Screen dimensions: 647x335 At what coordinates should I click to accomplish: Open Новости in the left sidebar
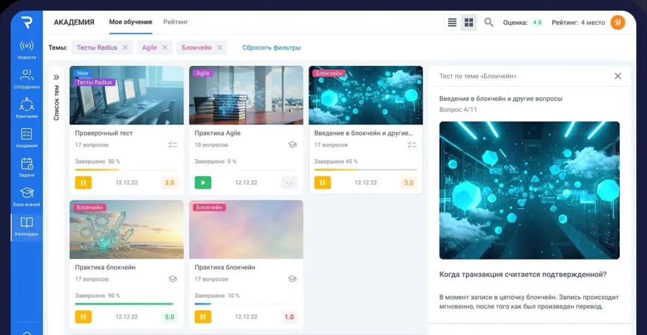click(27, 49)
